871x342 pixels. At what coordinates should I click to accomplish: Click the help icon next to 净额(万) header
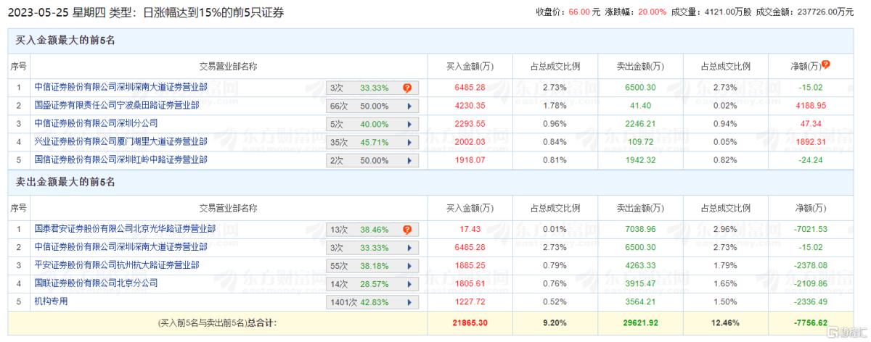coord(826,65)
